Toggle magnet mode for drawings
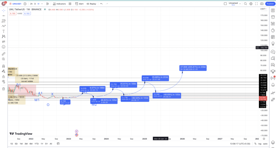 pyautogui.click(x=3, y=66)
